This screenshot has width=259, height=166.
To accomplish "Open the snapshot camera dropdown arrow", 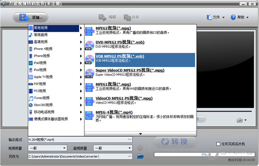I will tap(246, 120).
